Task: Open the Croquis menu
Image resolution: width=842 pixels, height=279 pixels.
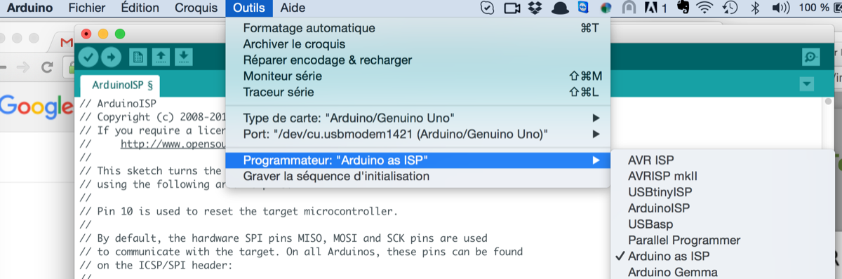Action: (196, 8)
